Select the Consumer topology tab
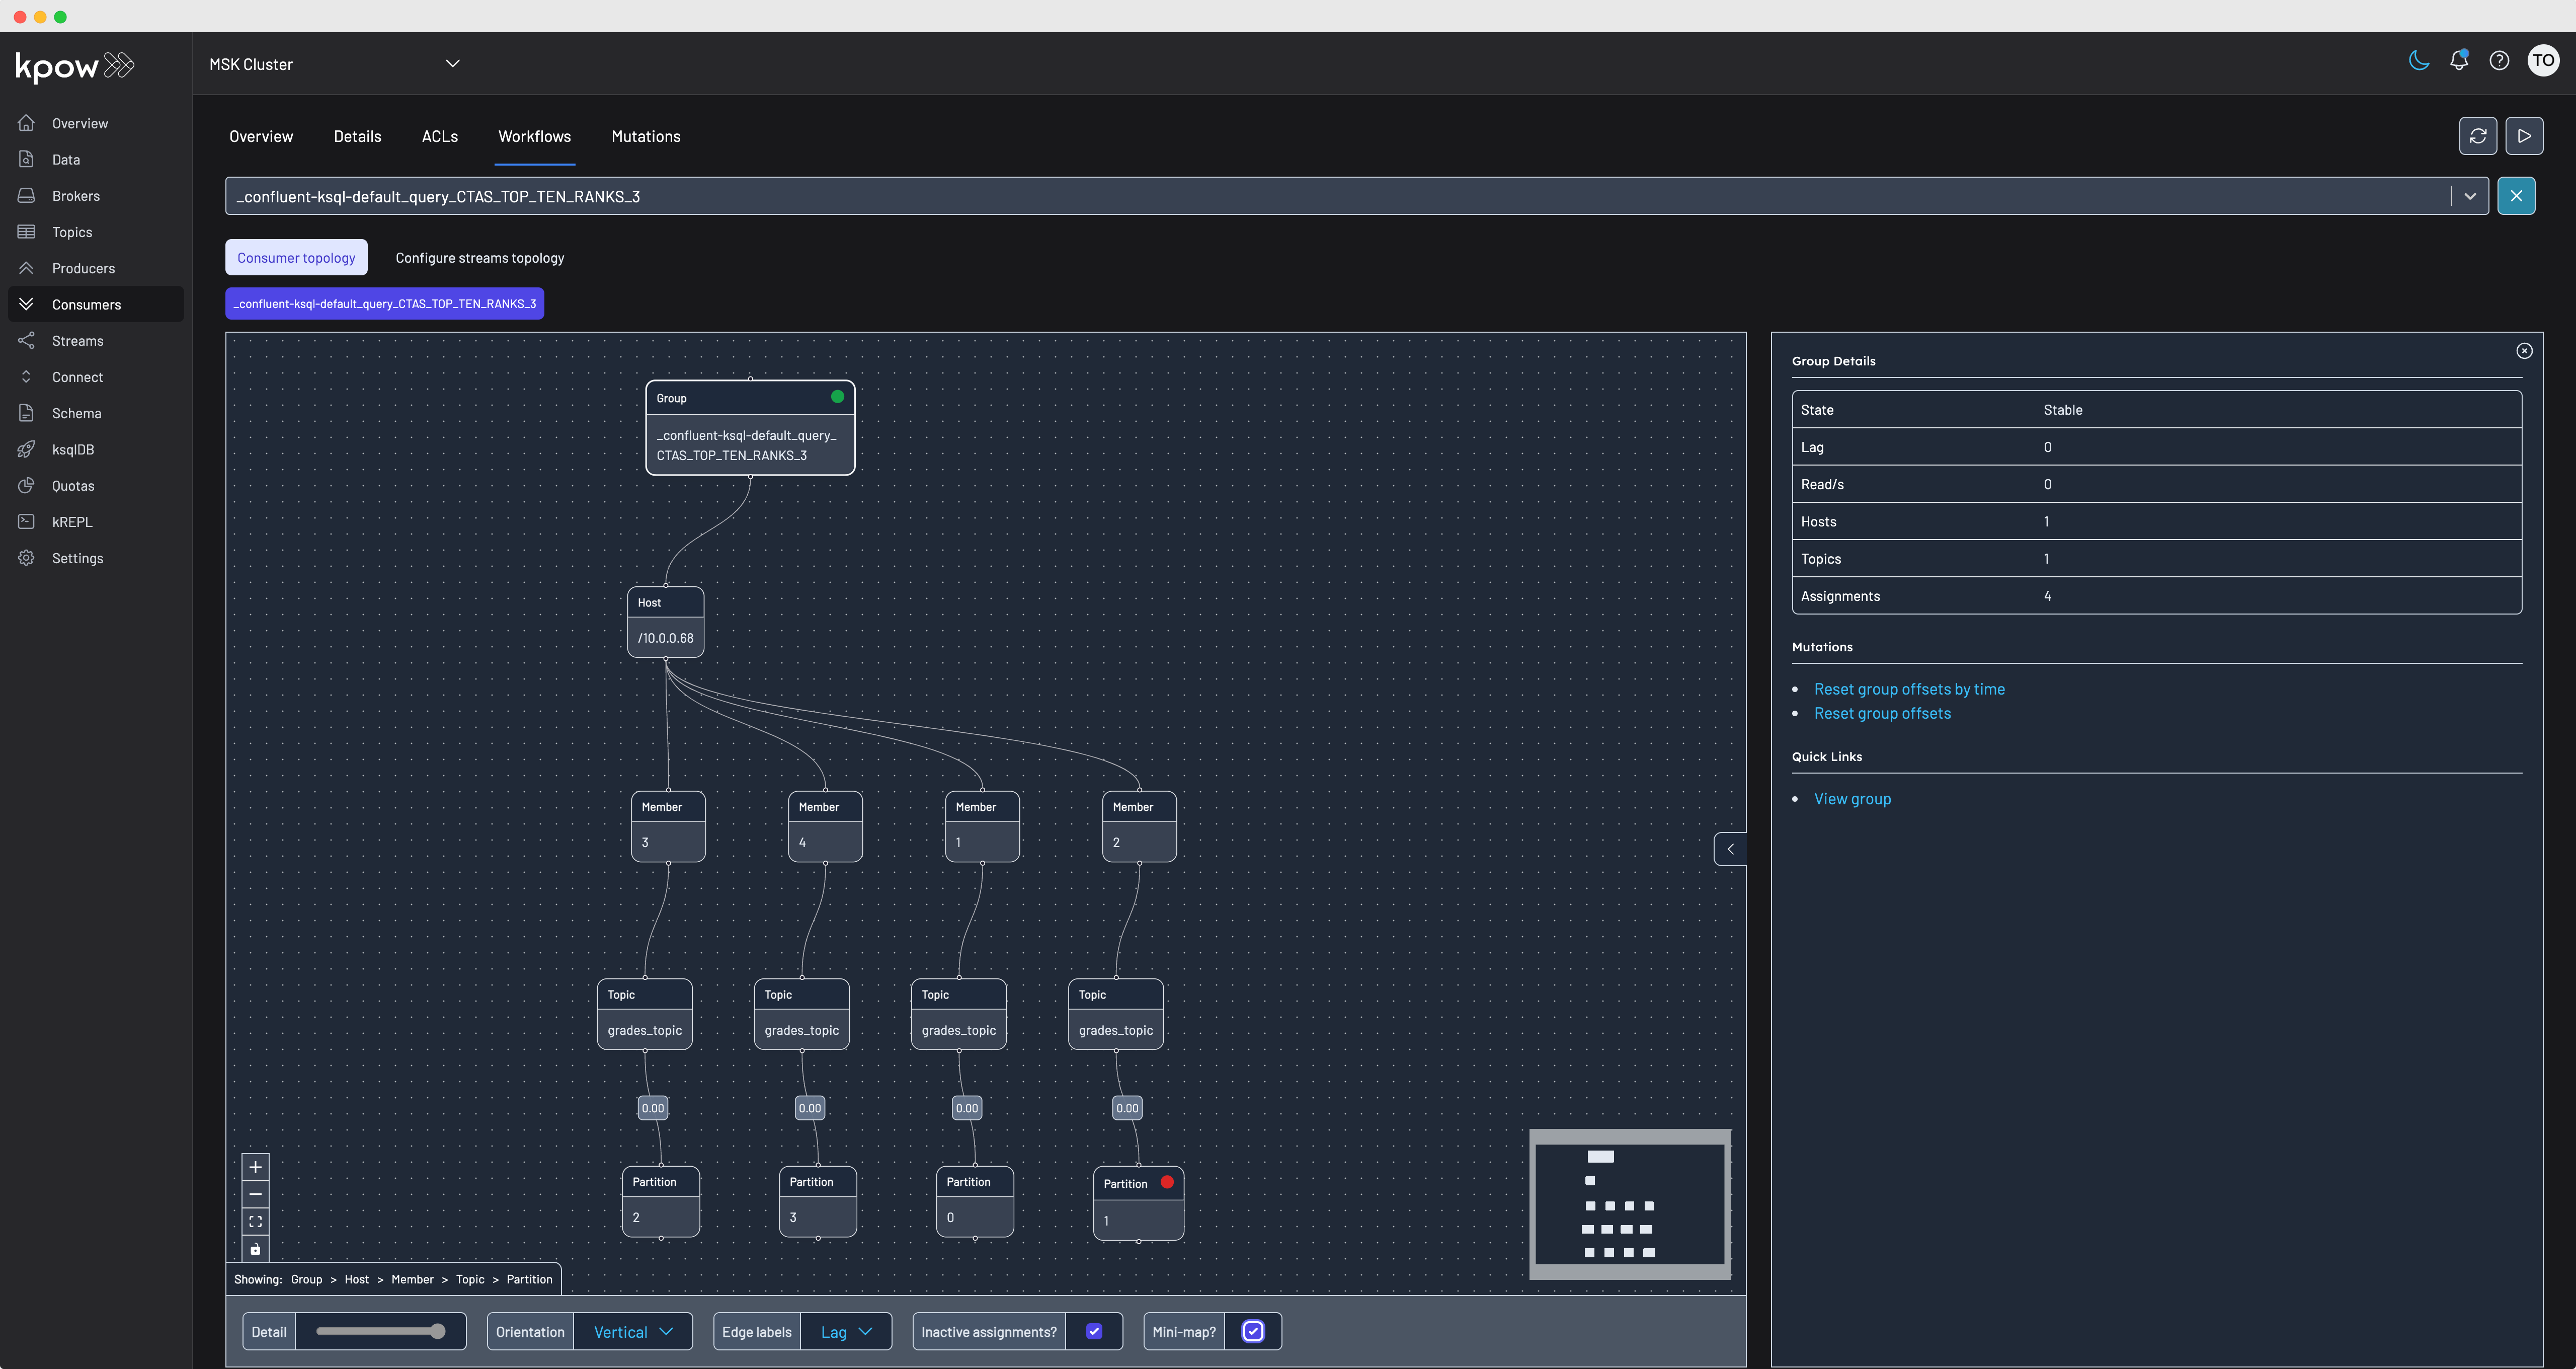Viewport: 2576px width, 1369px height. [296, 258]
